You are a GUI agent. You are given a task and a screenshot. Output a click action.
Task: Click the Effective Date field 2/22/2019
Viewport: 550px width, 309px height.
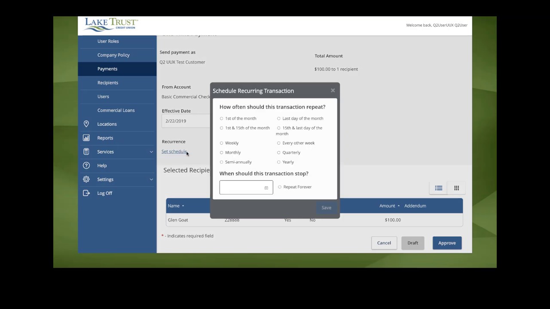point(186,121)
